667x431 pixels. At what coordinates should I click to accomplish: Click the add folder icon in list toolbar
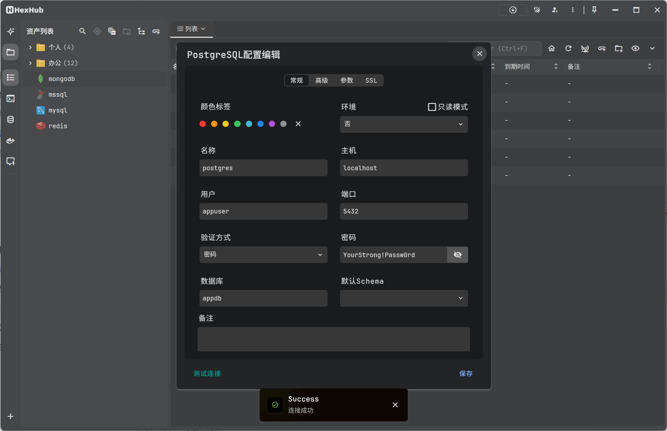point(619,49)
